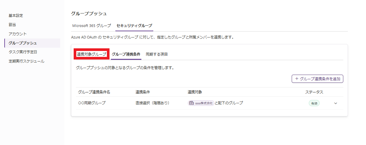Click the 有効 status badge
366x145 pixels.
coord(314,103)
